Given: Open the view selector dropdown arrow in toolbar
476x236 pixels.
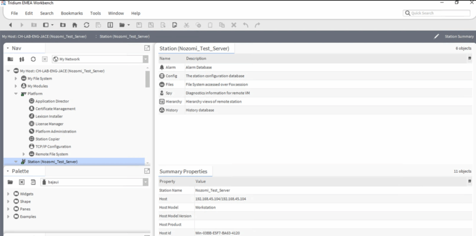Looking at the screenshot, I should pyautogui.click(x=53, y=25).
